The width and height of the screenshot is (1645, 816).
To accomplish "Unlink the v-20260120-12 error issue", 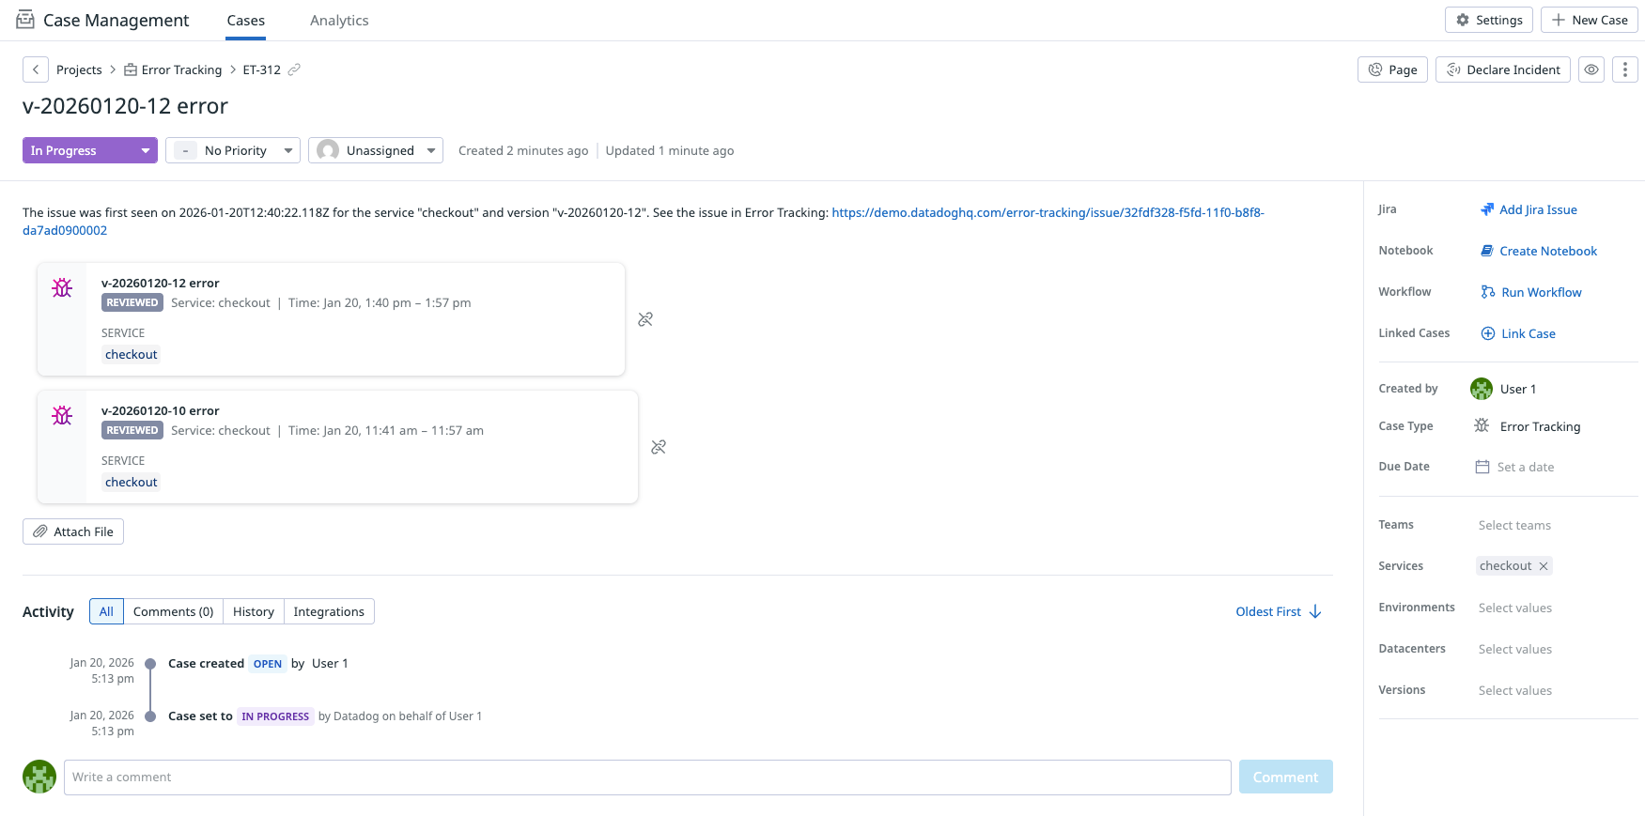I will click(645, 319).
